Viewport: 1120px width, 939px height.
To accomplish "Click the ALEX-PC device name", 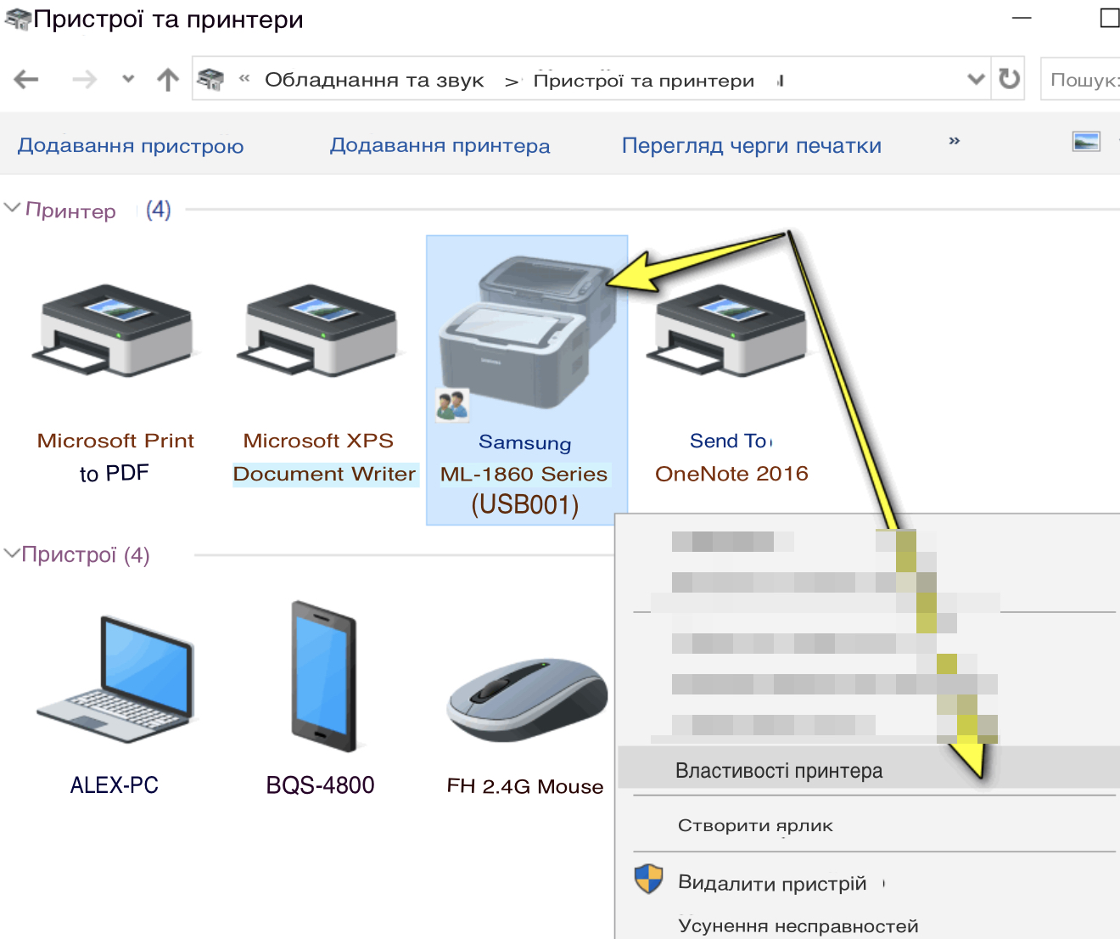I will click(x=115, y=785).
